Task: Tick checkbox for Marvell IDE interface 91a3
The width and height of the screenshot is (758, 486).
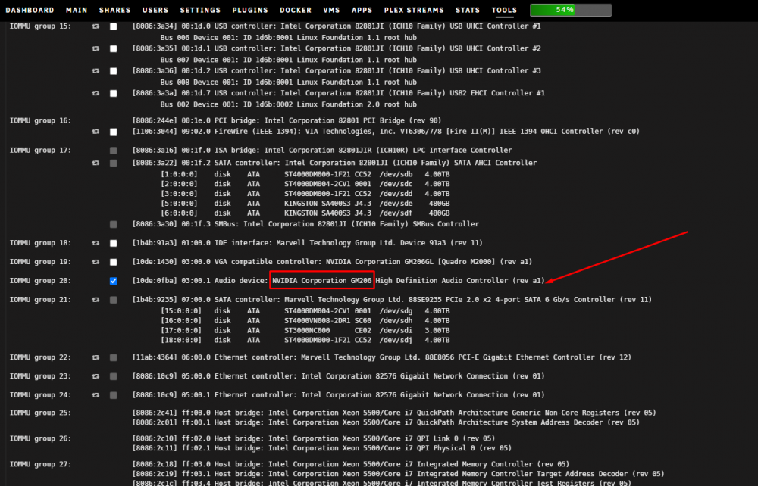Action: tap(113, 243)
